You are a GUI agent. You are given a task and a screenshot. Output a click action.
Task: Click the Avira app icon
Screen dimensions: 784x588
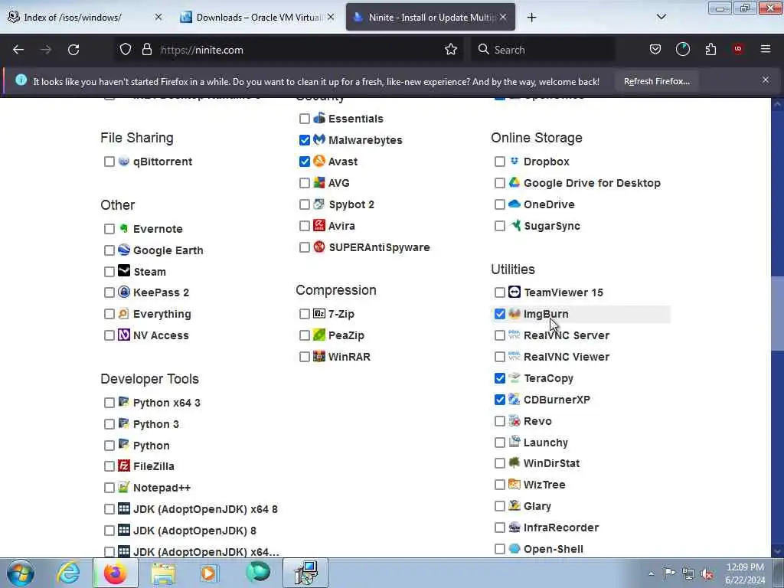[319, 226]
